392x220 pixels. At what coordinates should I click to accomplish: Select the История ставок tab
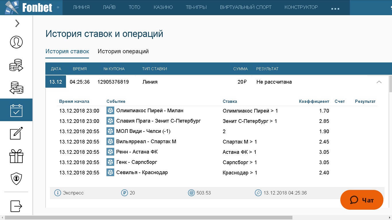pos(67,52)
